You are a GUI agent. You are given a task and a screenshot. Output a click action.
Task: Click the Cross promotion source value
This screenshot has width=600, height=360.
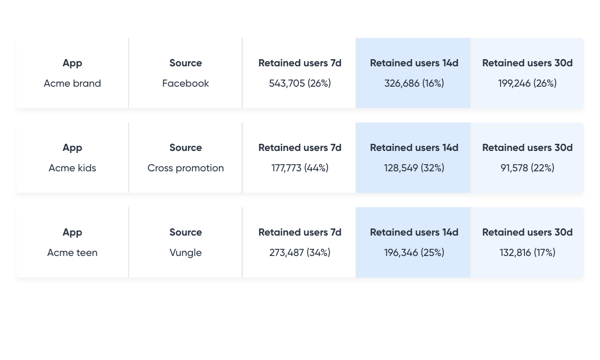pyautogui.click(x=186, y=168)
